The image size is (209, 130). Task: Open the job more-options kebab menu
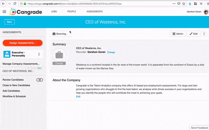coord(204,34)
